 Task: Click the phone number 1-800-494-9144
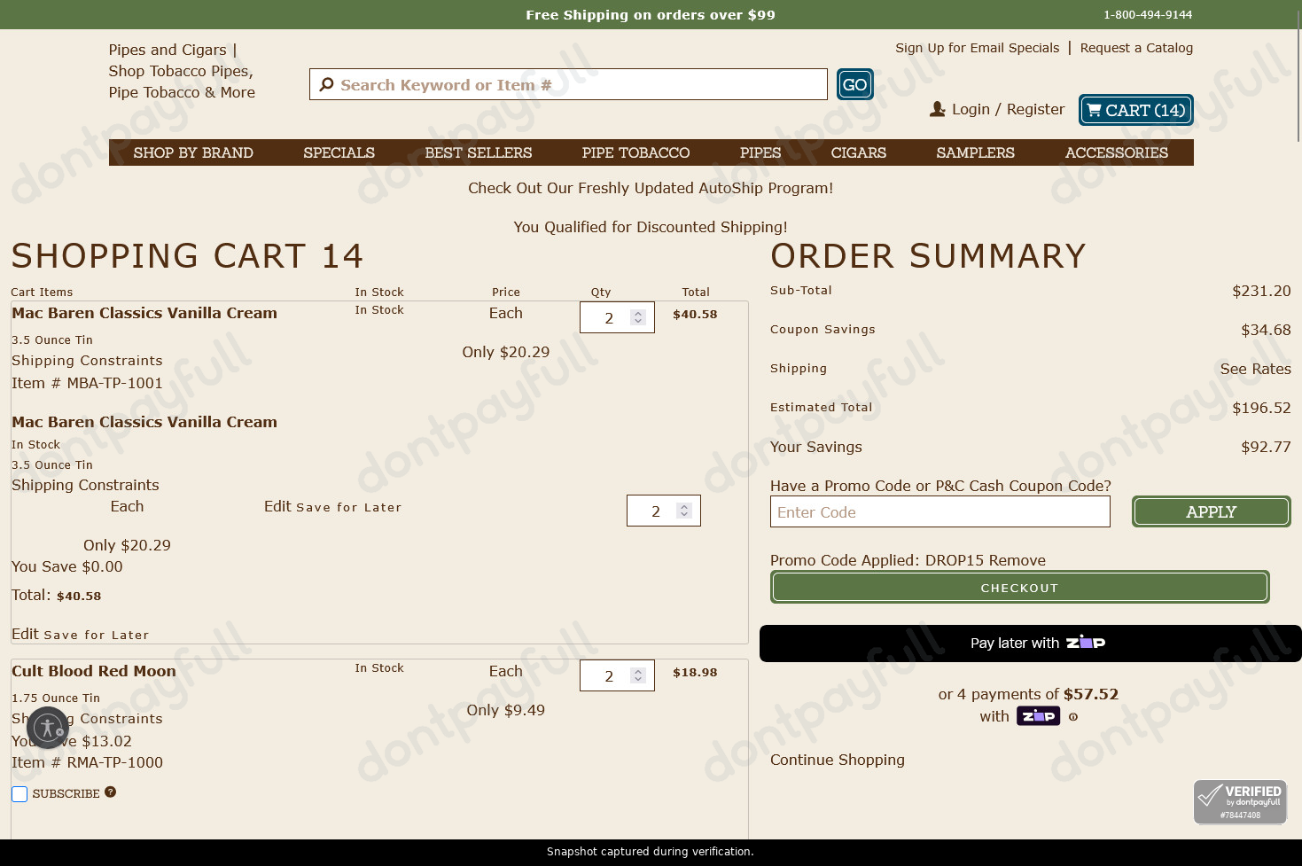click(1148, 14)
